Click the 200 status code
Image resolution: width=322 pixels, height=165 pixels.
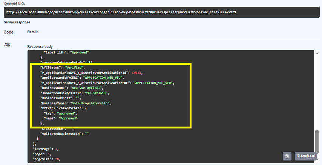pos(7,44)
